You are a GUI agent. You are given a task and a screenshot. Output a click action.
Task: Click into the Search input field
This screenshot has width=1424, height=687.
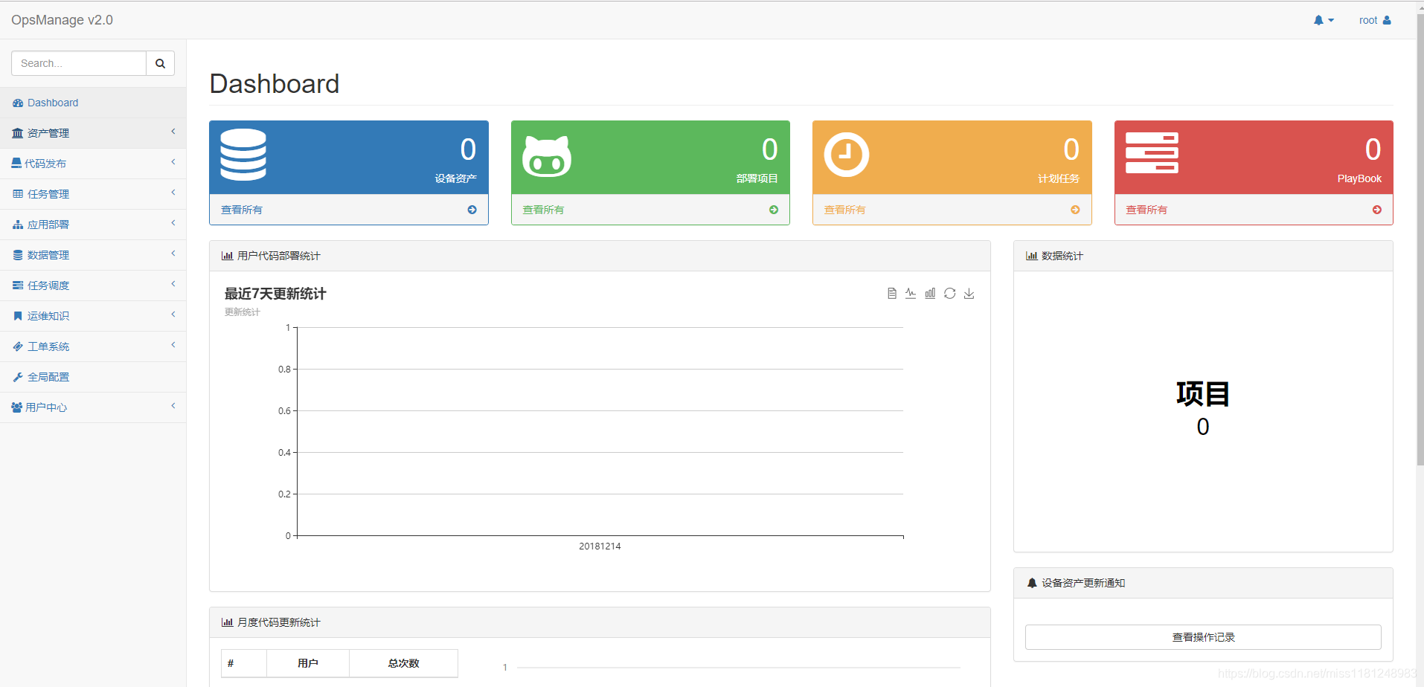click(x=79, y=63)
